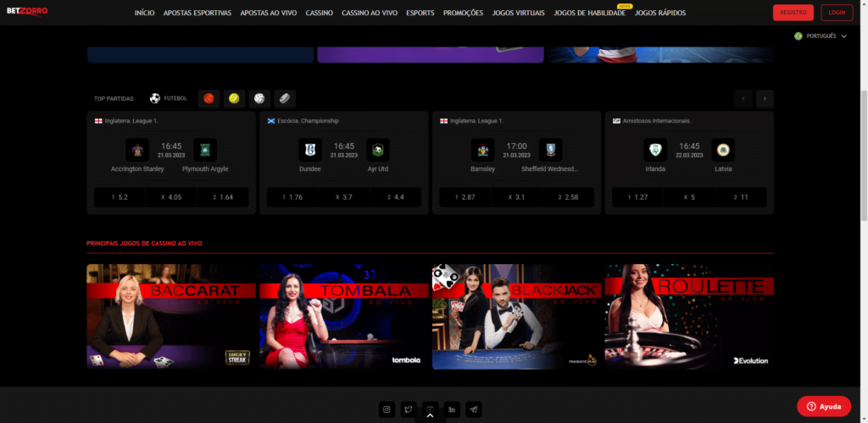Select the ice hockey puck icon
The height and width of the screenshot is (423, 868).
coord(284,98)
